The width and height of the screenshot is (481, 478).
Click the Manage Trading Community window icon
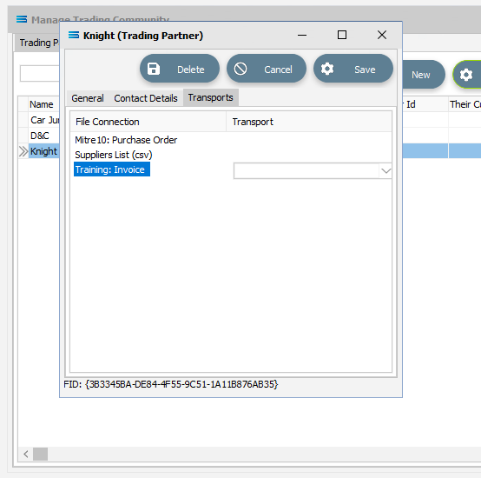[22, 19]
